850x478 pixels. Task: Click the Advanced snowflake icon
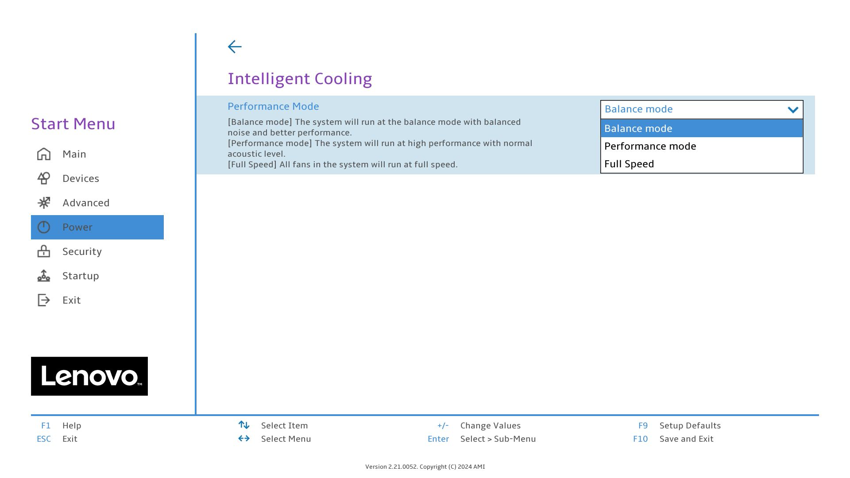click(44, 203)
